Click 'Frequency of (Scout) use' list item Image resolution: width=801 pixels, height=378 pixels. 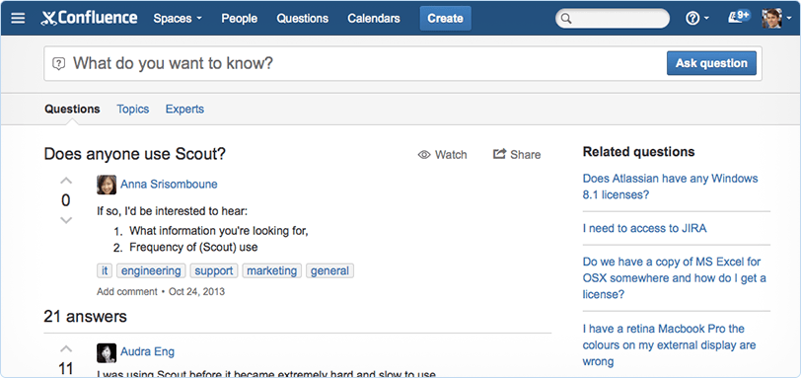pos(193,248)
